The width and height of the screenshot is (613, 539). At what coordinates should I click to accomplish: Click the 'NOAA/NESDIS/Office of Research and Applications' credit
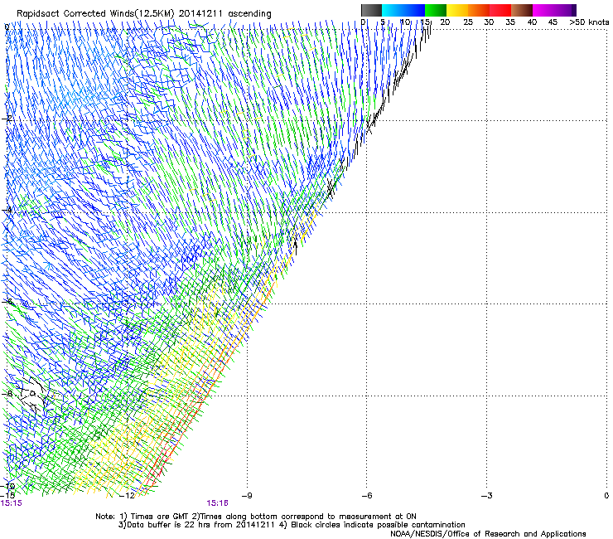coord(488,534)
